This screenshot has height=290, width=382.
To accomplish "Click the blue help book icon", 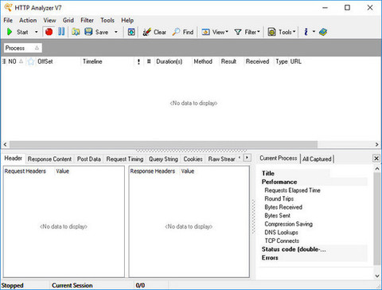I will click(x=323, y=32).
